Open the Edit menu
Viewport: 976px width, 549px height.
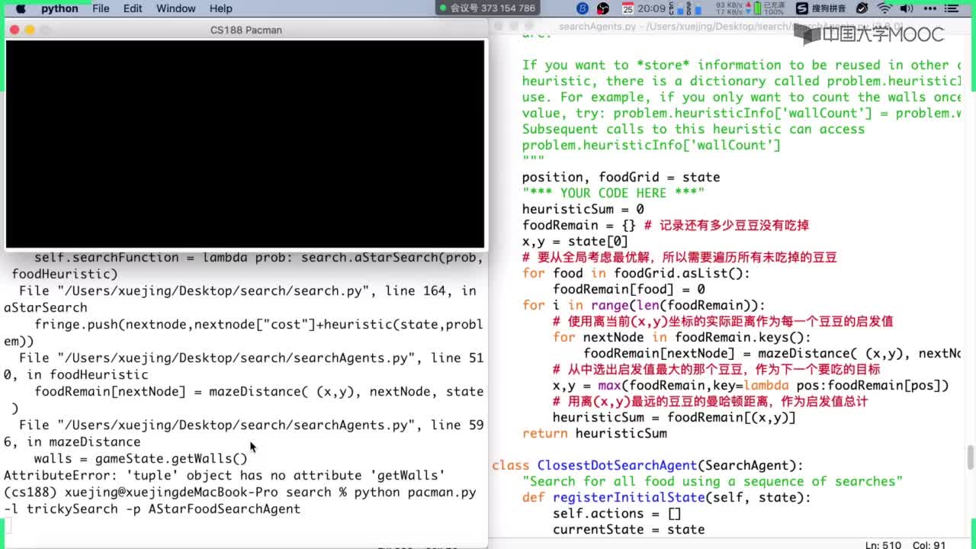click(133, 8)
